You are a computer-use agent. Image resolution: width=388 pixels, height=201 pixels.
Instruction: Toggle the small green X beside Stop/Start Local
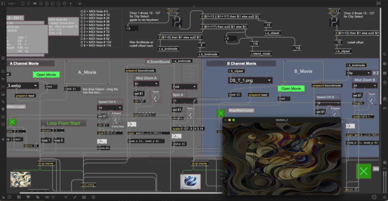(x=221, y=113)
